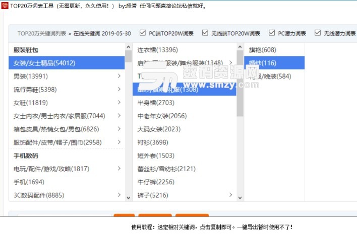The height and width of the screenshot is (236, 357).
Task: Toggle the PC潜力词表 checkbox
Action: click(x=272, y=33)
